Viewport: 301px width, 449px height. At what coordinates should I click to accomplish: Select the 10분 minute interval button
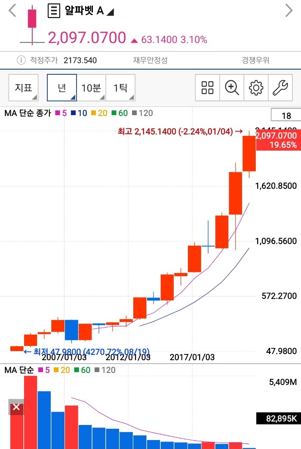coord(91,88)
